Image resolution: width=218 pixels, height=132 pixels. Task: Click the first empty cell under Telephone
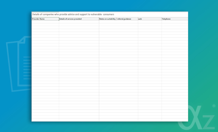click(175, 22)
